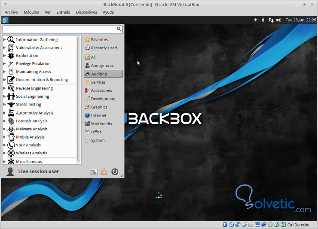Image resolution: width=318 pixels, height=229 pixels.
Task: Select the Anonymous category
Action: pos(103,66)
